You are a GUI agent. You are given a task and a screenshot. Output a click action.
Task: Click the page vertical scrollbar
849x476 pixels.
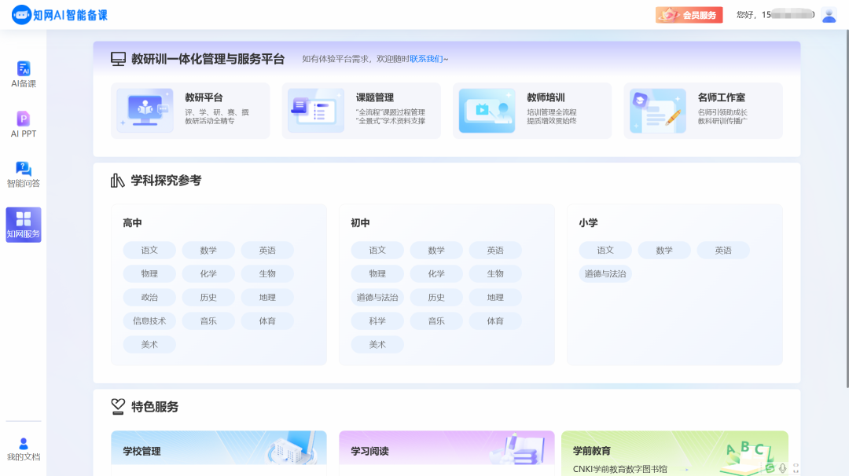847,209
